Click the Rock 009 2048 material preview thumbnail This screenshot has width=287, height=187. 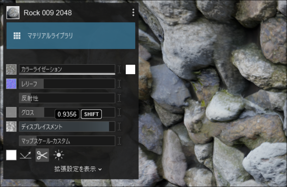click(13, 13)
